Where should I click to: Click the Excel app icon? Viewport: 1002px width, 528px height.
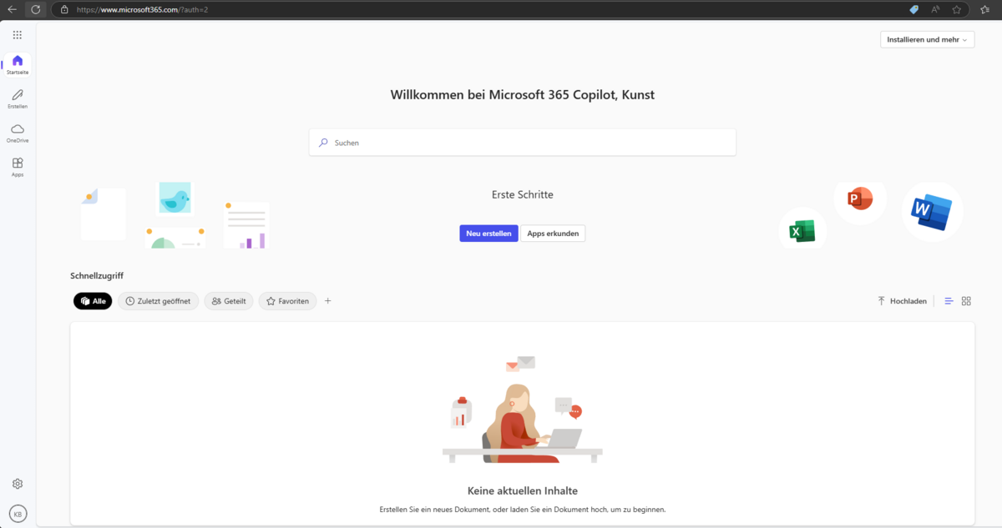pos(802,230)
